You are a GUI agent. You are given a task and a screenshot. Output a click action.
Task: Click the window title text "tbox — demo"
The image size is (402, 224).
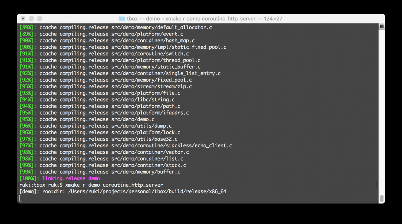tap(144, 19)
